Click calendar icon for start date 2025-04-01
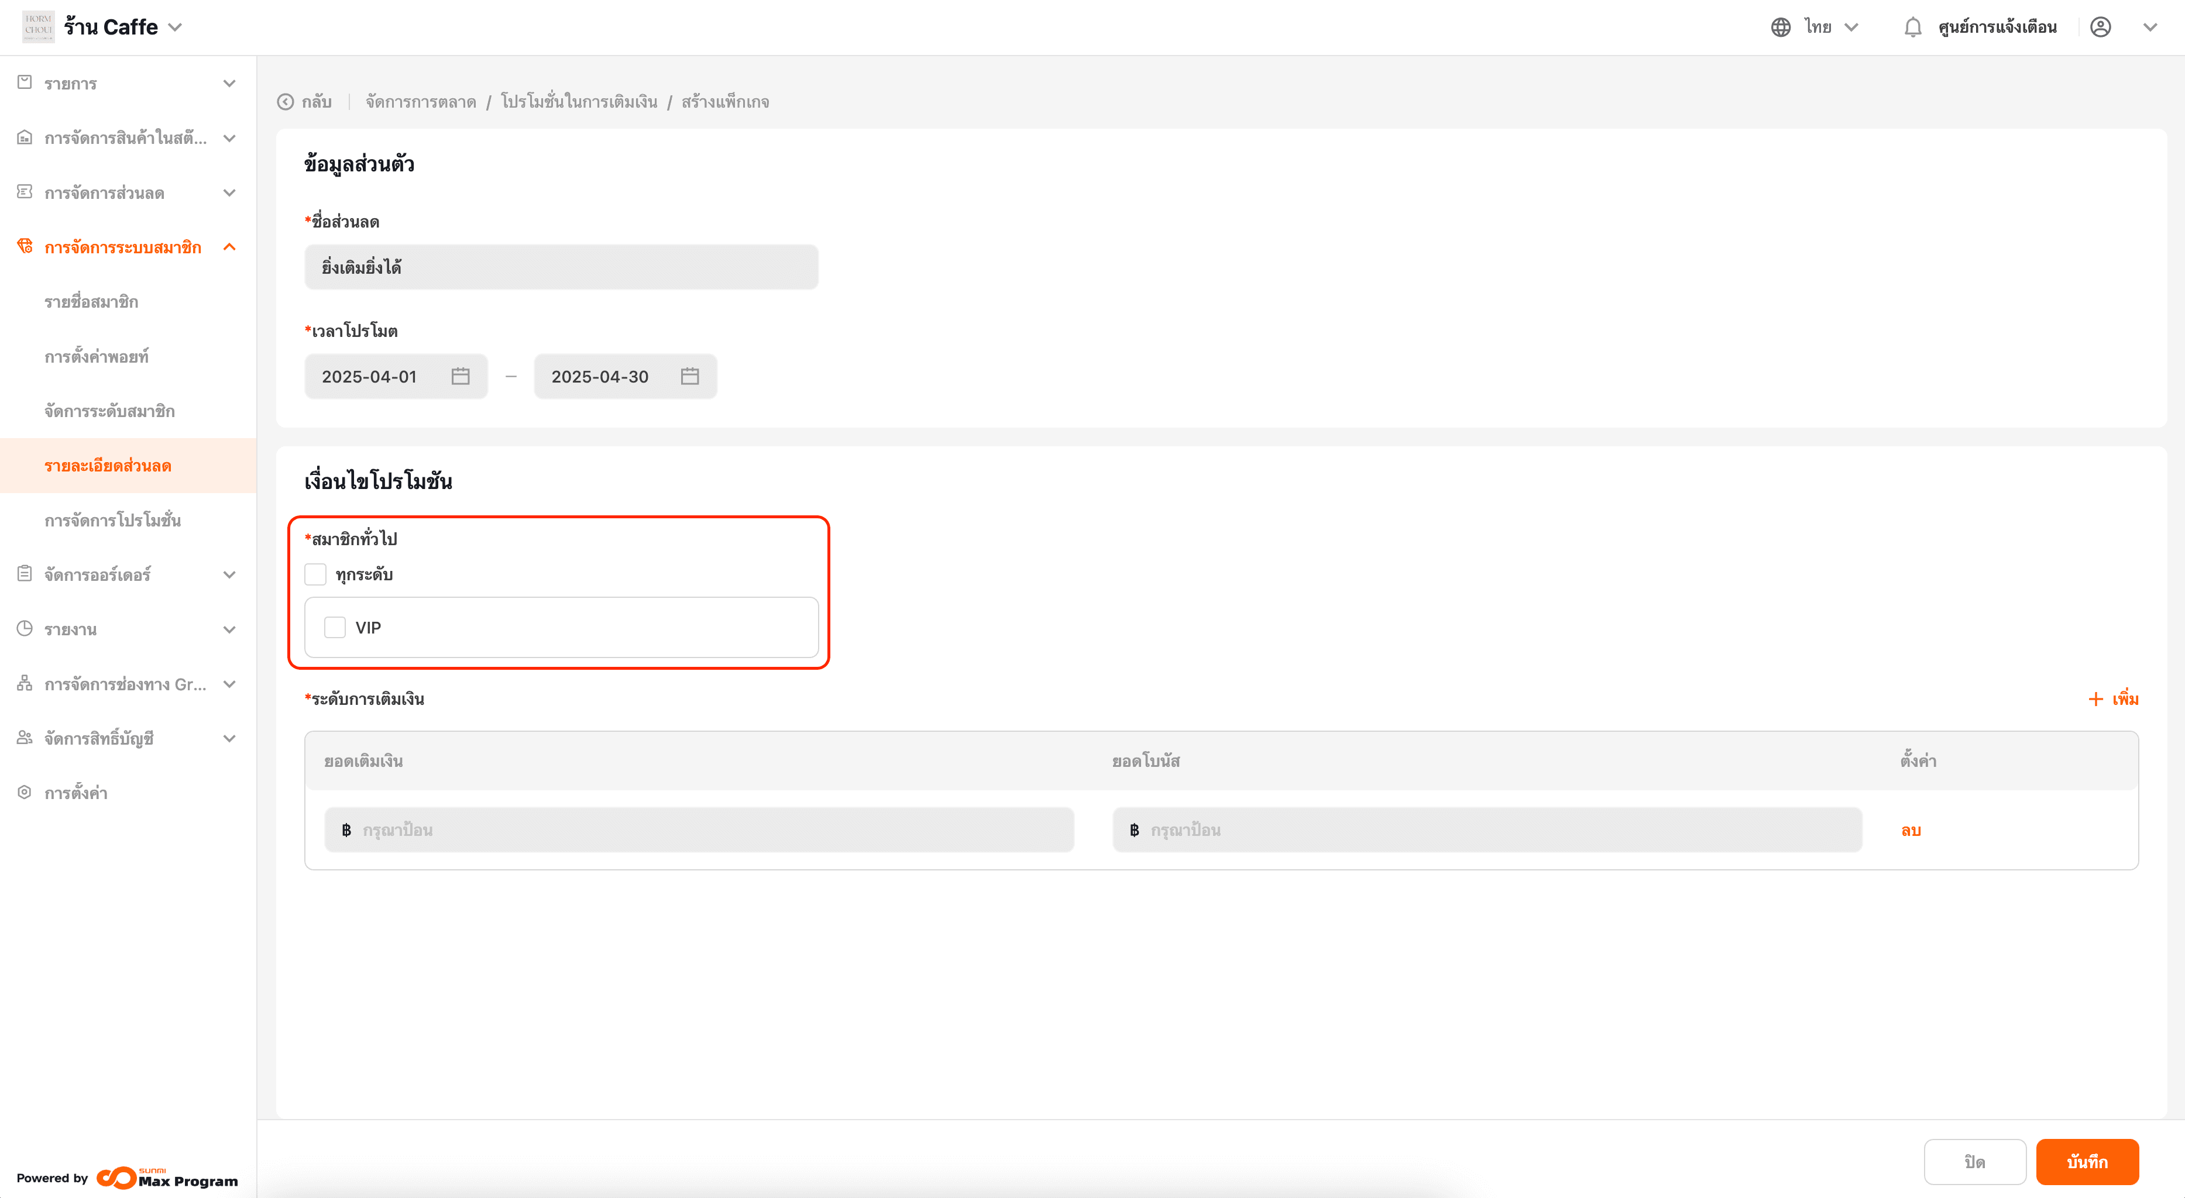Screen dimensions: 2185x1198 [460, 377]
